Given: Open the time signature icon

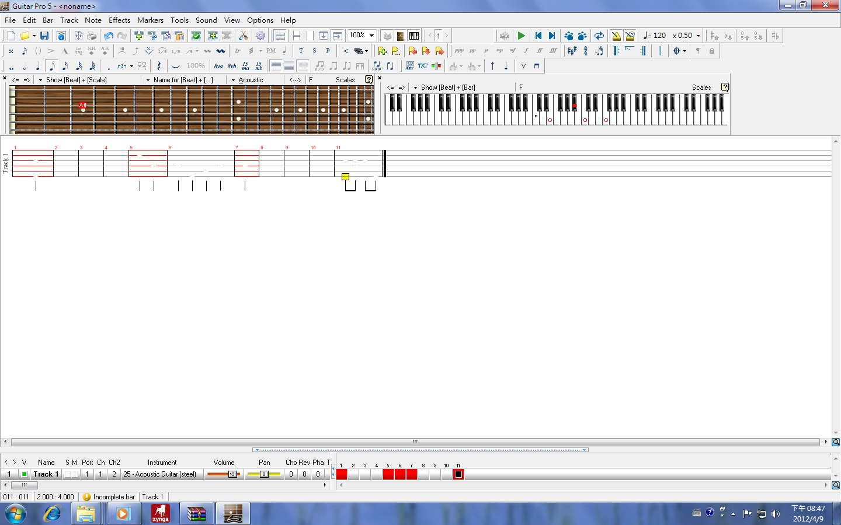Looking at the screenshot, I should tap(585, 51).
